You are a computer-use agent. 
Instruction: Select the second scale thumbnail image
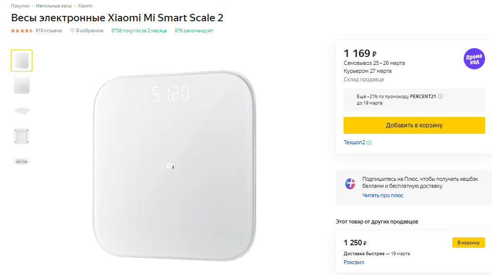tap(21, 86)
